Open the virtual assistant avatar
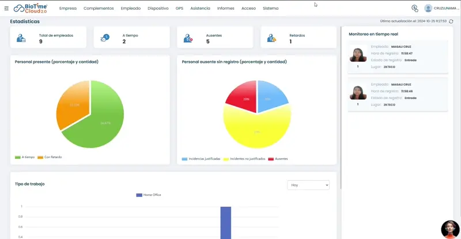The width and height of the screenshot is (461, 239). pyautogui.click(x=450, y=229)
